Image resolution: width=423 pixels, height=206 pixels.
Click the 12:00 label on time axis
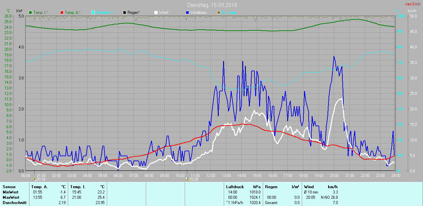click(x=211, y=175)
